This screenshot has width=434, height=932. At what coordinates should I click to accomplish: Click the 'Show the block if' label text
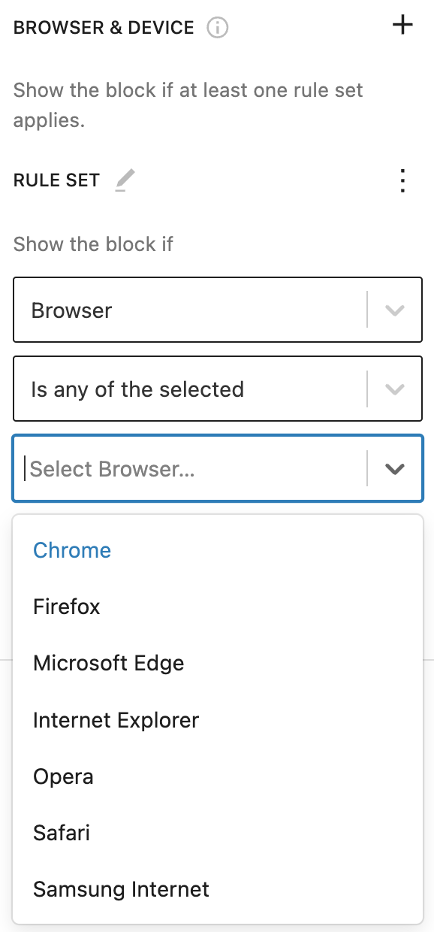tap(93, 244)
